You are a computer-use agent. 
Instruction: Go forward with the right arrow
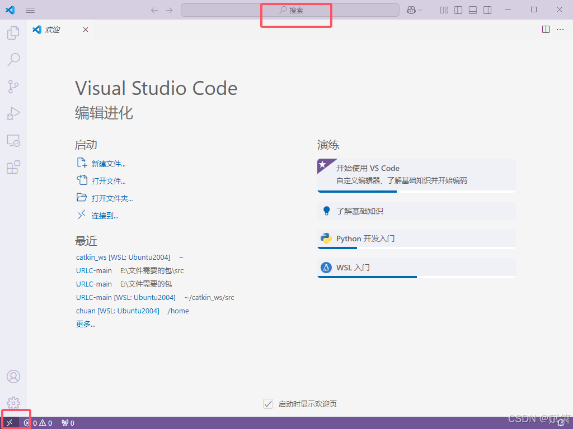coord(169,10)
